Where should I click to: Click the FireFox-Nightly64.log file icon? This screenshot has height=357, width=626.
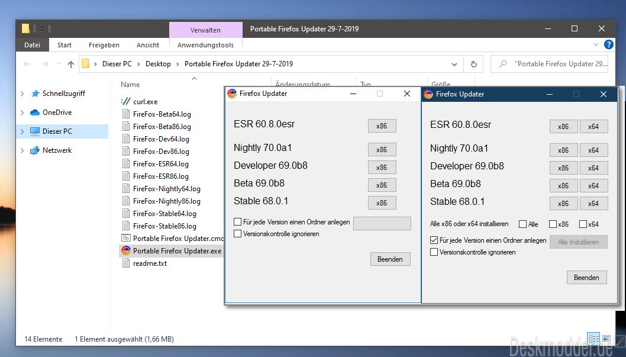pyautogui.click(x=126, y=188)
